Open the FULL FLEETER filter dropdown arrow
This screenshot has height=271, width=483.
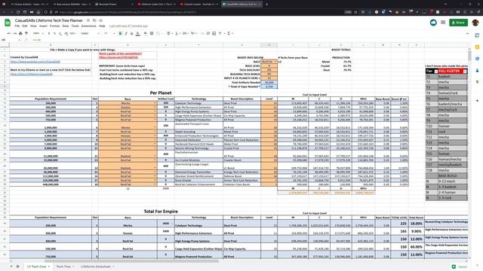point(465,72)
